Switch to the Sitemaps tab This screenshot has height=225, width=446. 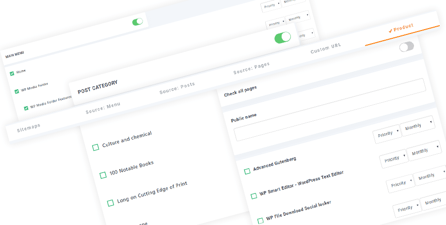29,128
